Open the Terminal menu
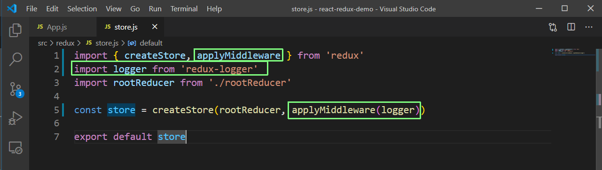The image size is (602, 170). pyautogui.click(x=184, y=9)
